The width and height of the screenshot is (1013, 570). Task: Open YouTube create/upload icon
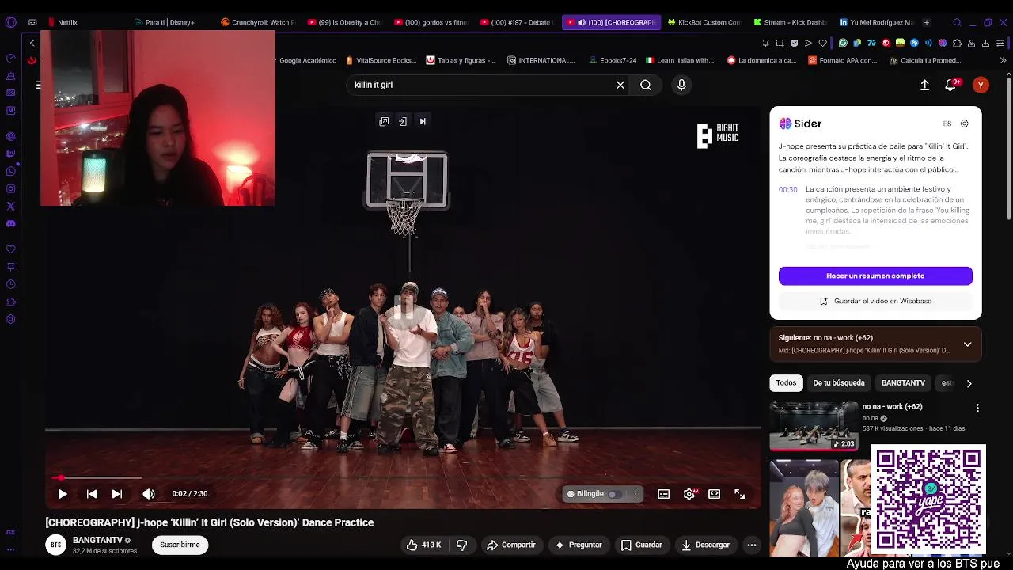point(924,85)
